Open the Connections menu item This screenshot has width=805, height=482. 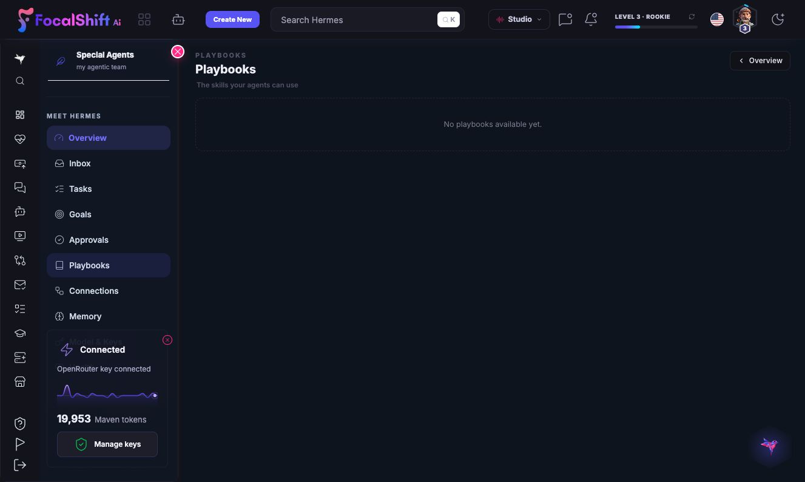(x=109, y=291)
